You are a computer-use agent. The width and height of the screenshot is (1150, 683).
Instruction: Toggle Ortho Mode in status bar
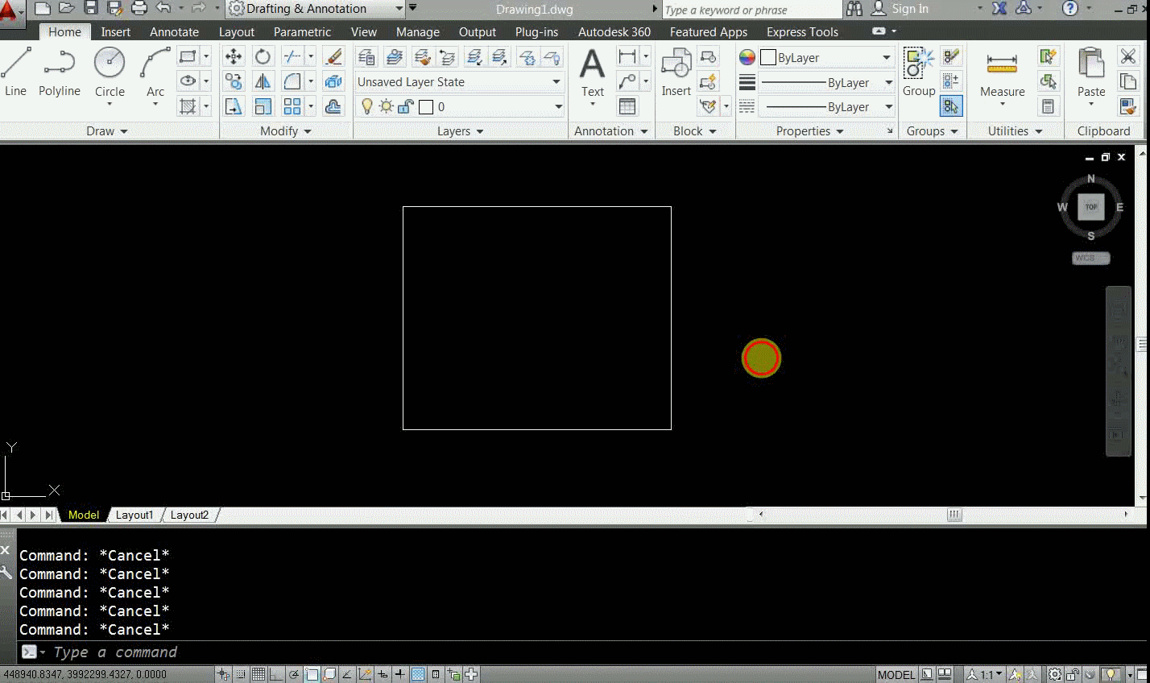(x=276, y=675)
